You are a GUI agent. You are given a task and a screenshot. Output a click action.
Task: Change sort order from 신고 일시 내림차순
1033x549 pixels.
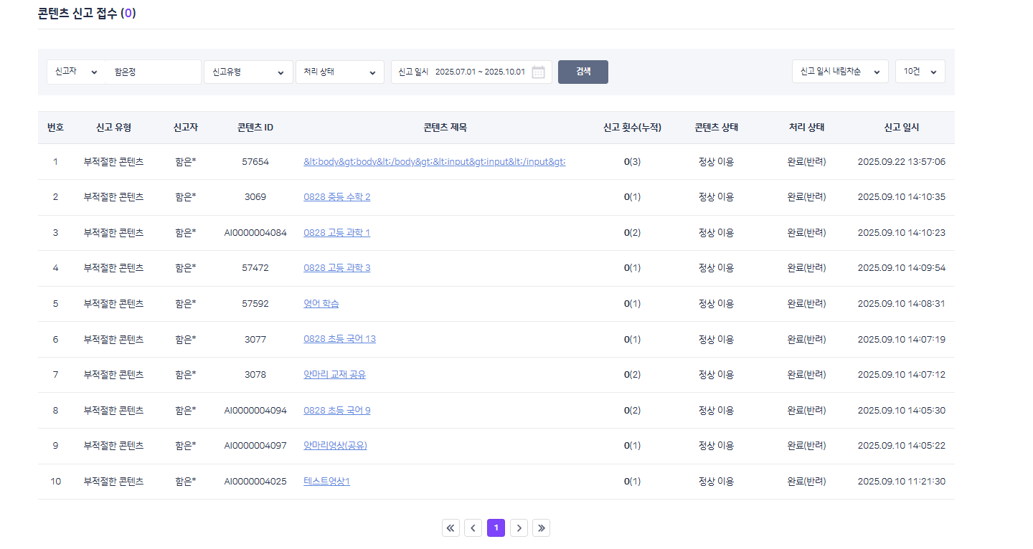tap(839, 72)
